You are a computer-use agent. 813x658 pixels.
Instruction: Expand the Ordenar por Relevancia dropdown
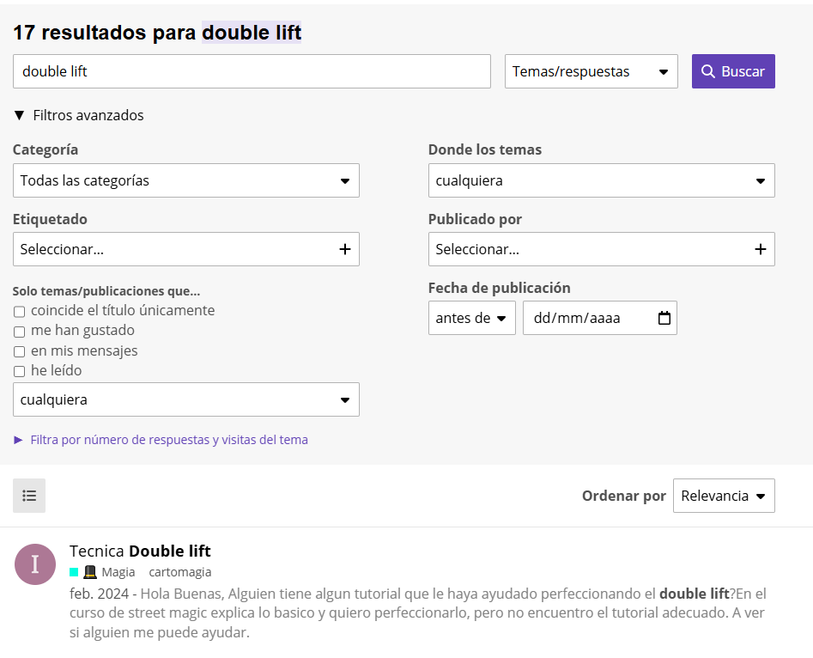click(x=723, y=496)
